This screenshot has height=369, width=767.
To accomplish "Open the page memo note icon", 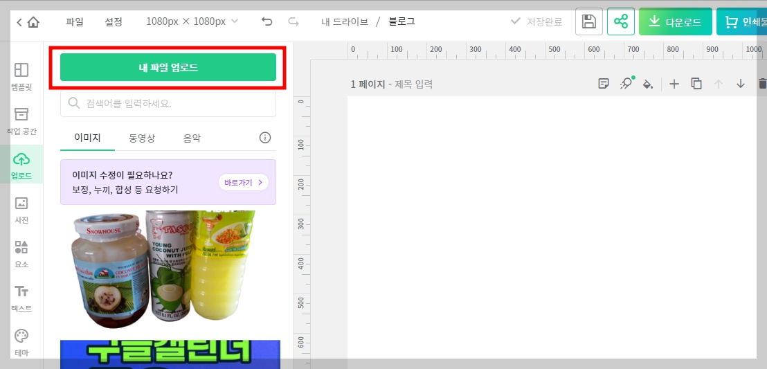I will 604,84.
